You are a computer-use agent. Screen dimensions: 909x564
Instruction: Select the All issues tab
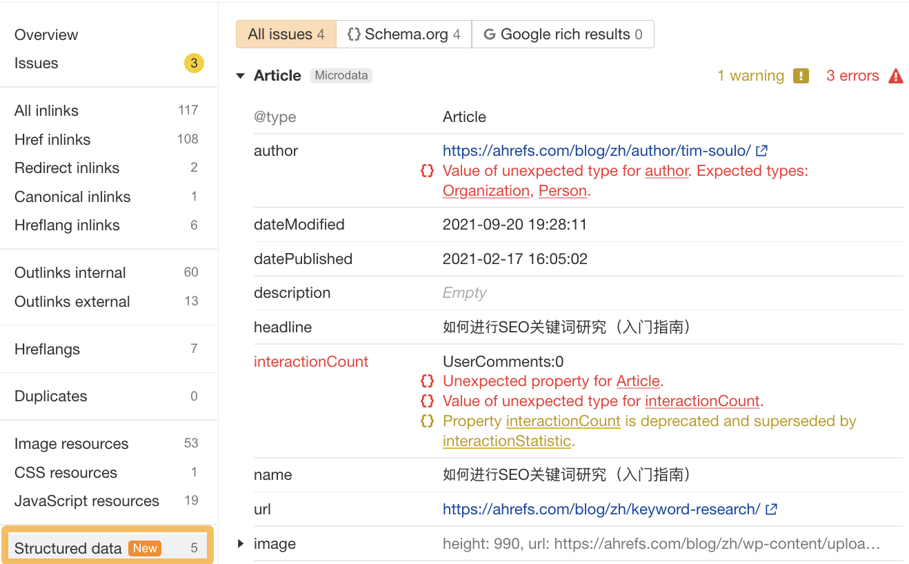tap(285, 33)
